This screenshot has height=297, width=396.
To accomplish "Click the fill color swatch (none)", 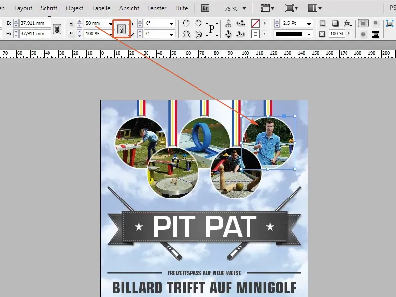I will coord(255,24).
